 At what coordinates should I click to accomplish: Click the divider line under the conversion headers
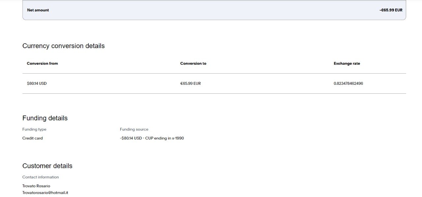pyautogui.click(x=214, y=73)
